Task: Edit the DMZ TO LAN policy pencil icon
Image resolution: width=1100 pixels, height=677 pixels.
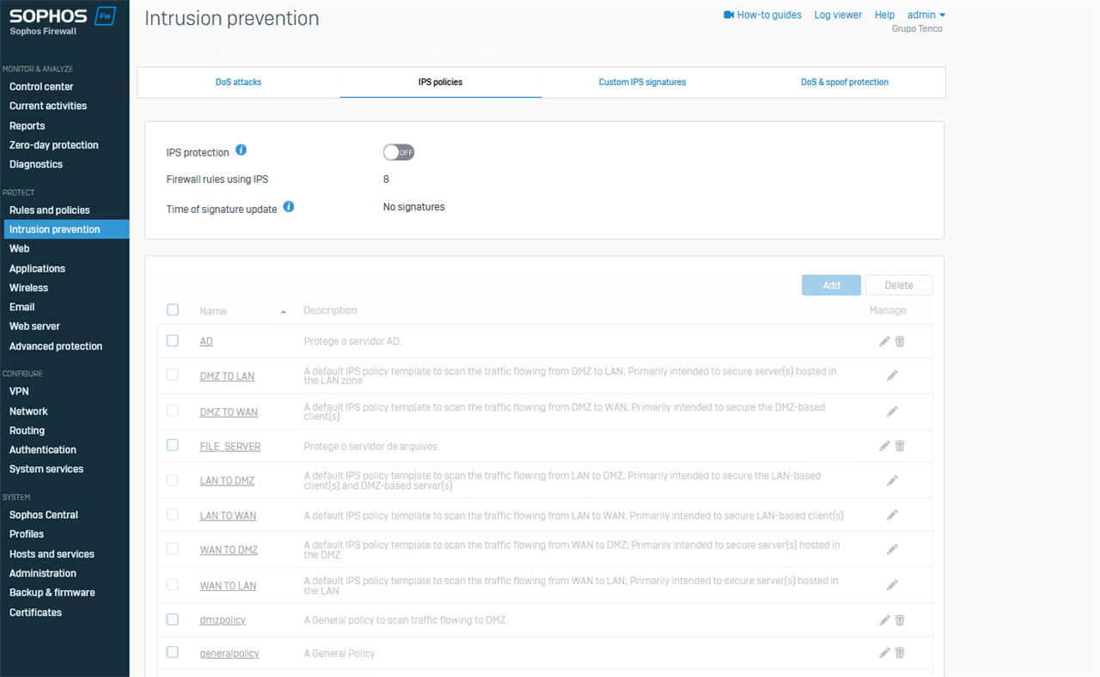Action: pyautogui.click(x=892, y=375)
